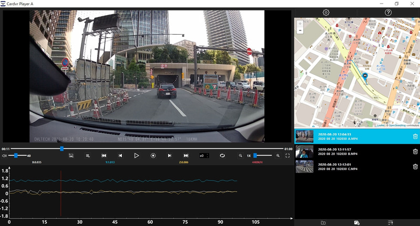Zoom in on the map
The height and width of the screenshot is (226, 420).
pos(300,24)
